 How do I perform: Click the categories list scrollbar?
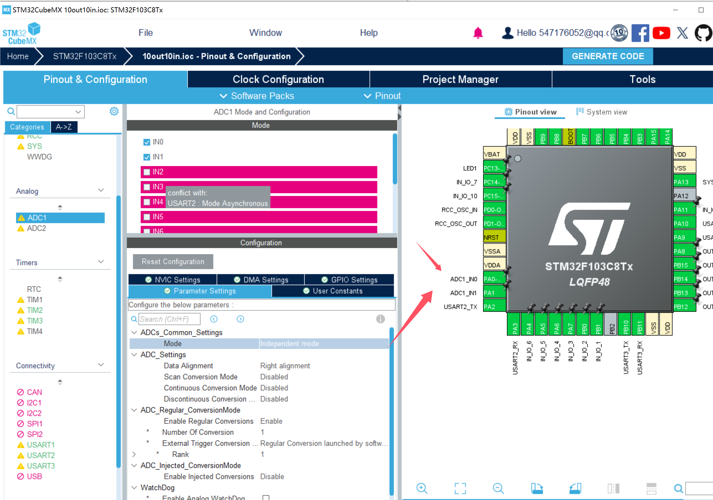tap(119, 332)
